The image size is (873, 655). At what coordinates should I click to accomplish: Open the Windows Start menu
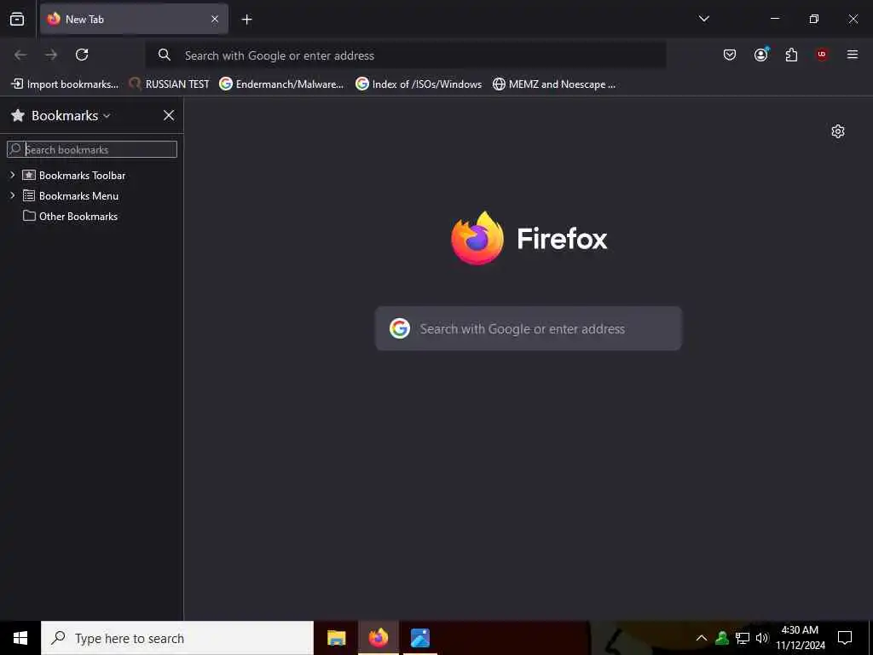pyautogui.click(x=20, y=638)
